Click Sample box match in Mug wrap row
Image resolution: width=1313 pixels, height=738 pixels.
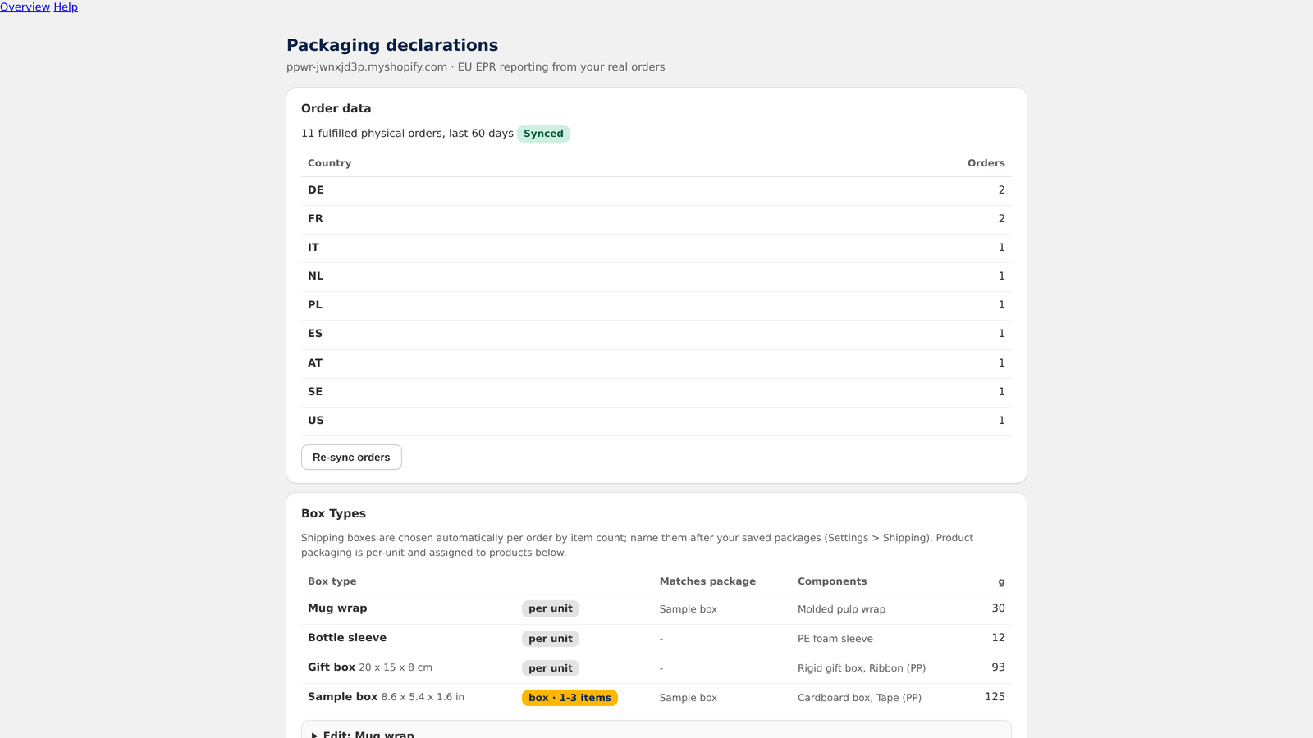pyautogui.click(x=689, y=609)
